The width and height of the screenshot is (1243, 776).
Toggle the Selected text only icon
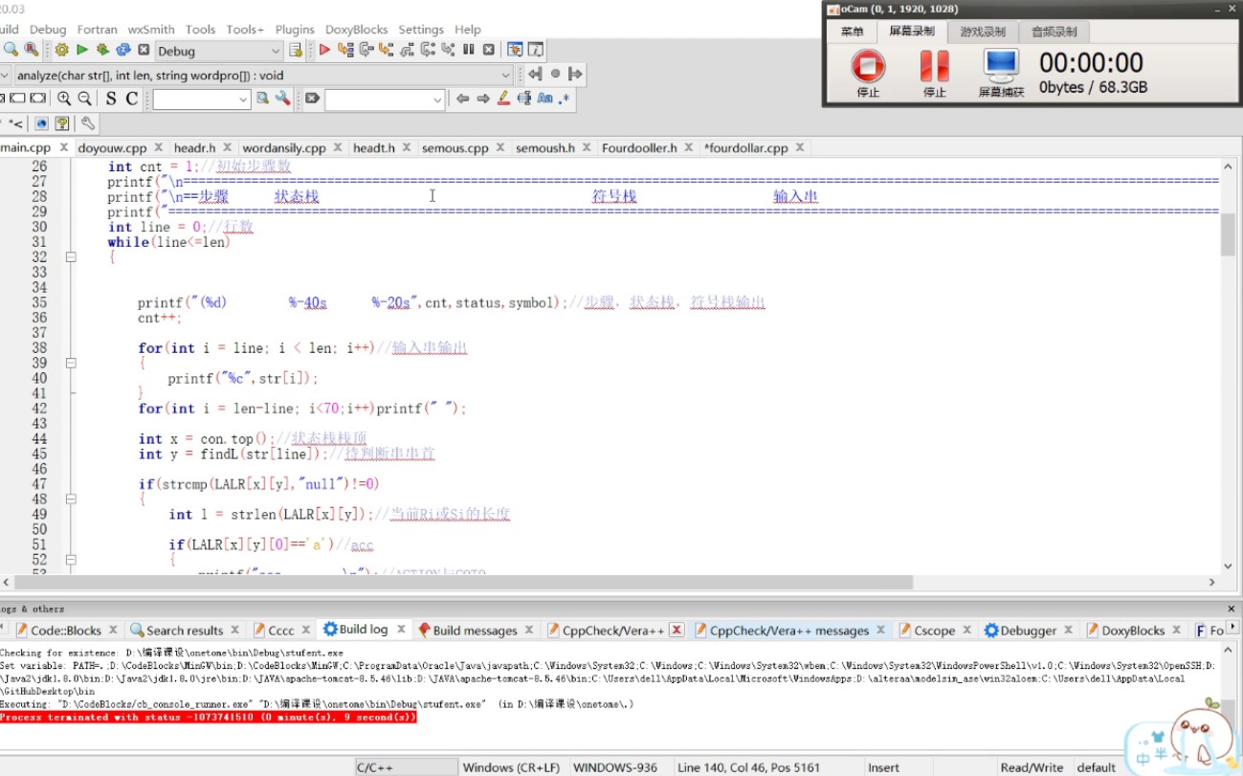click(523, 99)
